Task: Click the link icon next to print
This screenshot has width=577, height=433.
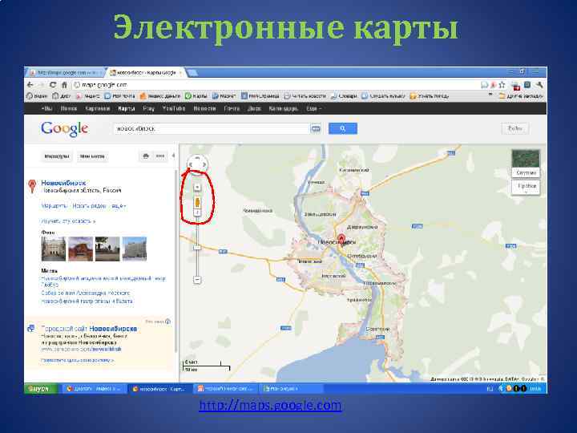Action: (160, 156)
